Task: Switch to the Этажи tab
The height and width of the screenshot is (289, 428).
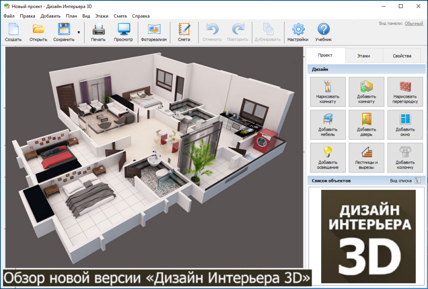Action: 365,55
